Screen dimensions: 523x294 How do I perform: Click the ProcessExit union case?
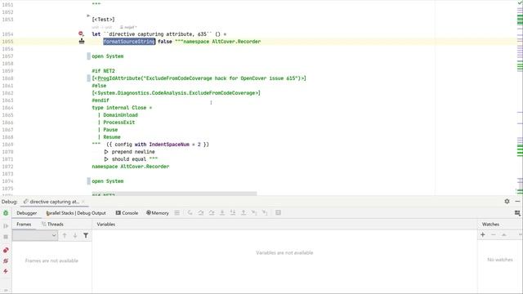(119, 122)
